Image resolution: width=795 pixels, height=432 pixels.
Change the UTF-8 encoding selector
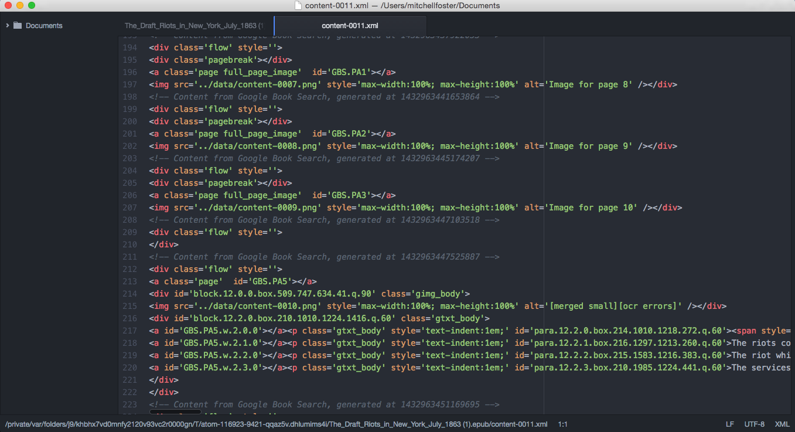click(x=755, y=424)
